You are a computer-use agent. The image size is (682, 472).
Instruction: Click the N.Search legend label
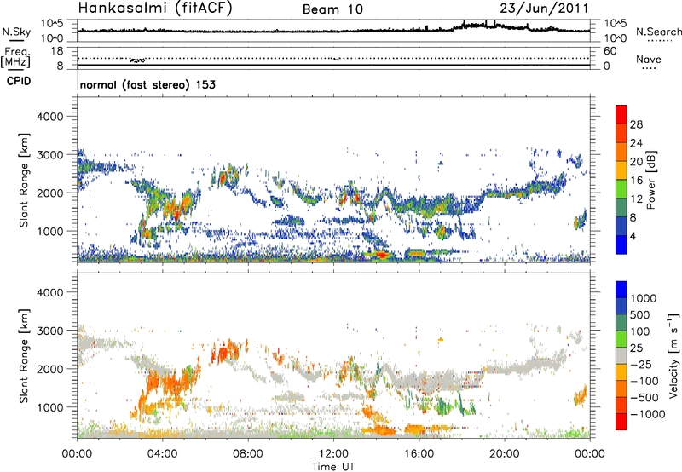pyautogui.click(x=658, y=32)
